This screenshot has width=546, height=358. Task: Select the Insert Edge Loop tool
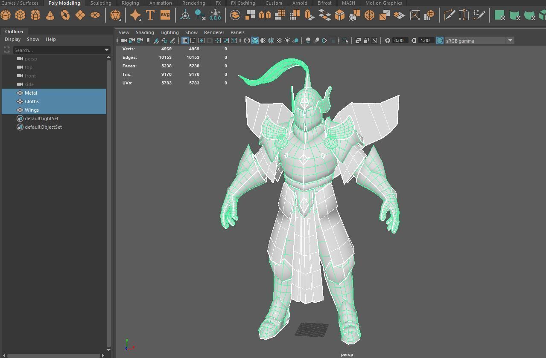[464, 15]
